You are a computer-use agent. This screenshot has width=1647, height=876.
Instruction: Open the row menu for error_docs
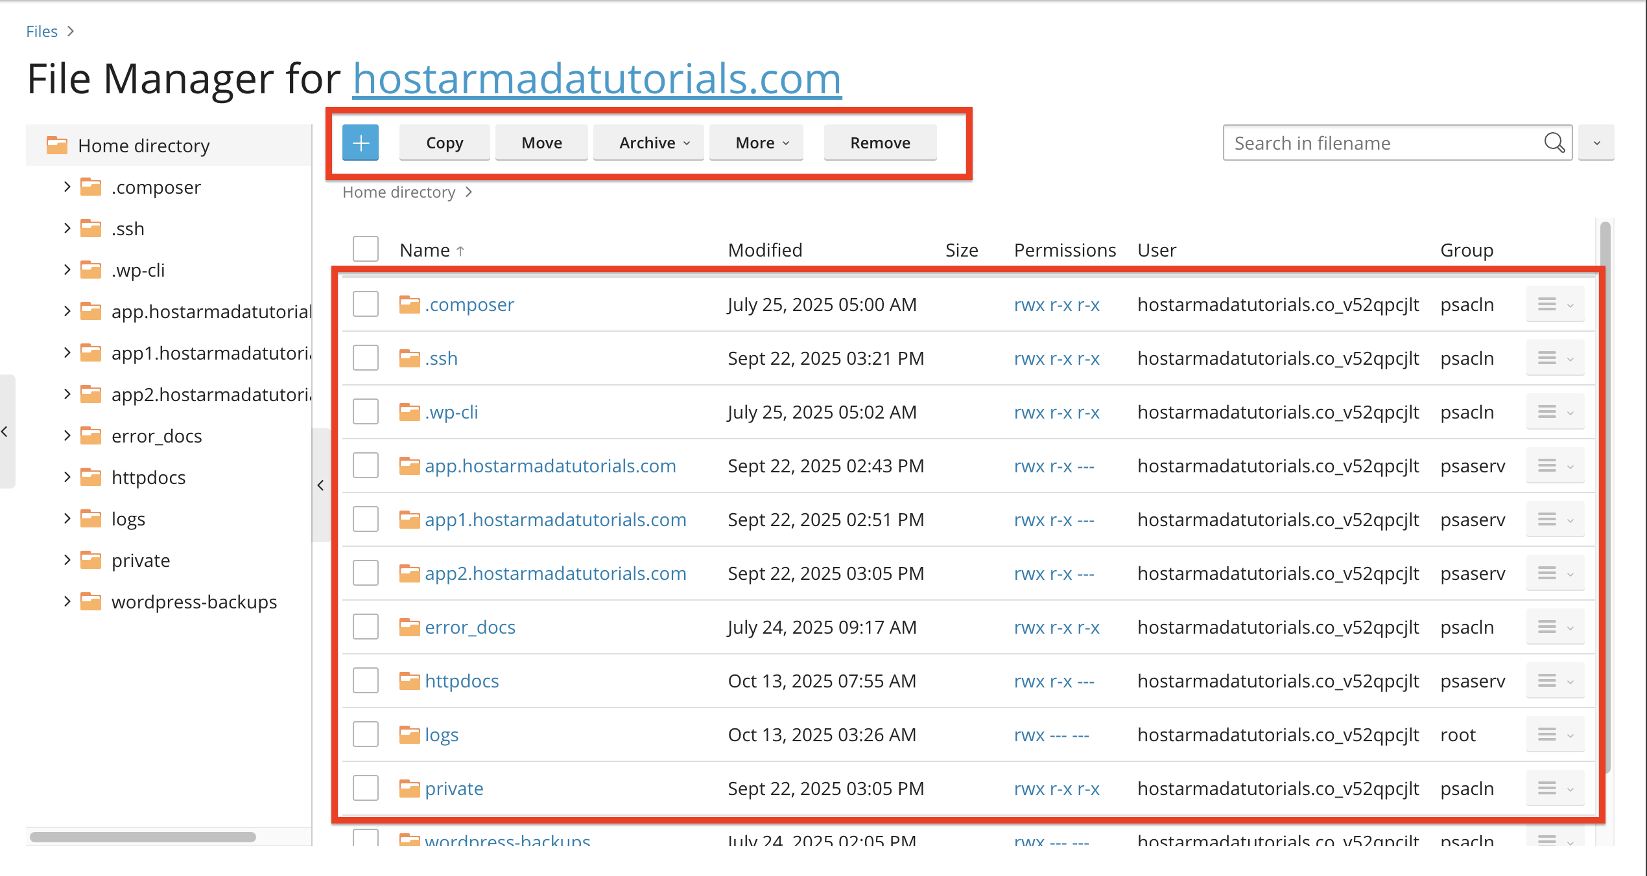1555,627
